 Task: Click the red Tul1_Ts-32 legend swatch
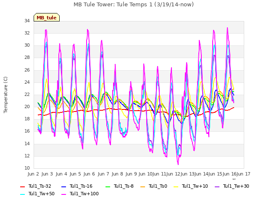pyautogui.click(x=22, y=186)
